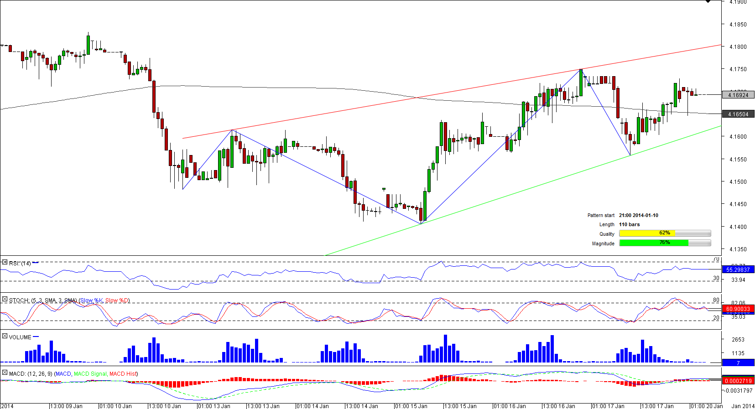Click the MACD Hist legend label

click(x=123, y=374)
